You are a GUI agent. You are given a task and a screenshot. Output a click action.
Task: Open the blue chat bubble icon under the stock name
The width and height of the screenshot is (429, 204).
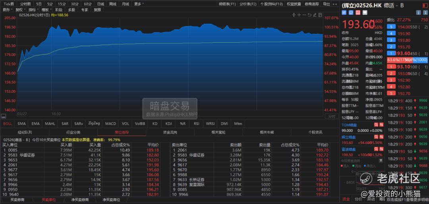point(351,12)
